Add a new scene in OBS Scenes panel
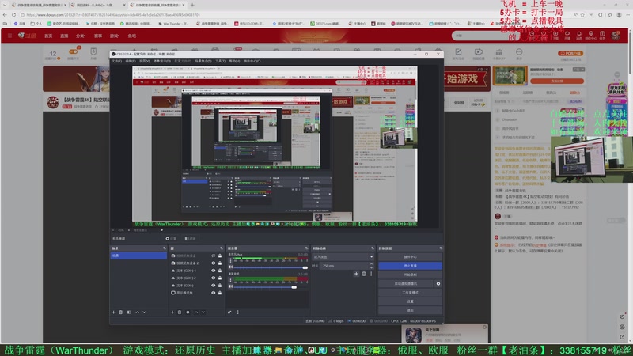 pos(113,312)
